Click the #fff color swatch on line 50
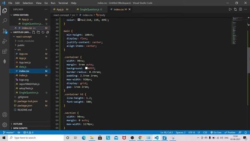This screenshot has width=250, height=141. point(86,68)
